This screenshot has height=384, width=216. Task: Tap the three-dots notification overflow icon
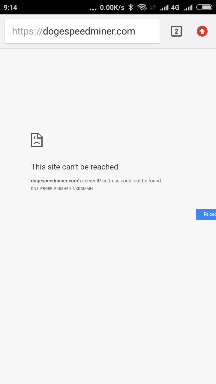tap(93, 9)
